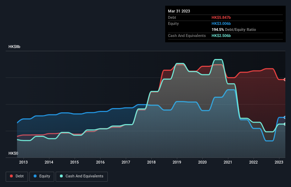
Task: Click the 2014 x-axis label
Action: click(49, 162)
